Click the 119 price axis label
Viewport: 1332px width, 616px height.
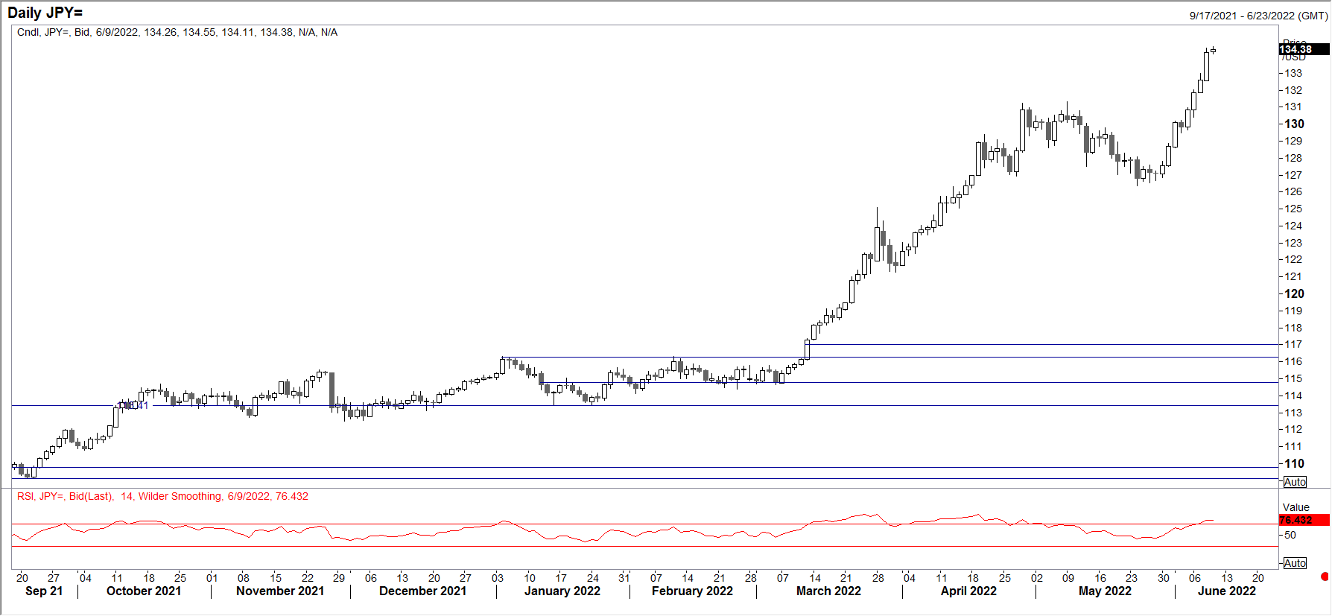pos(1293,311)
